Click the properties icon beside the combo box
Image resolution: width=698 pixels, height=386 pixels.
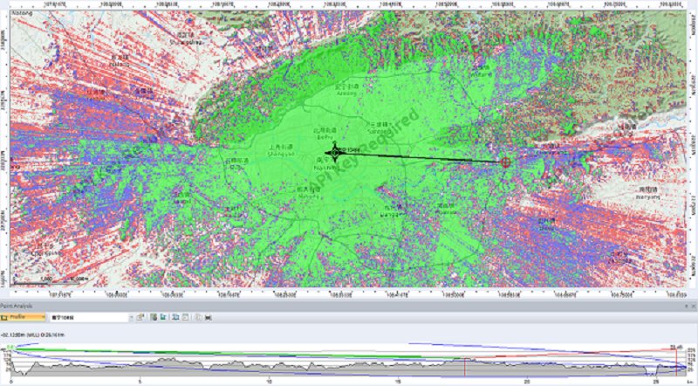[141, 317]
